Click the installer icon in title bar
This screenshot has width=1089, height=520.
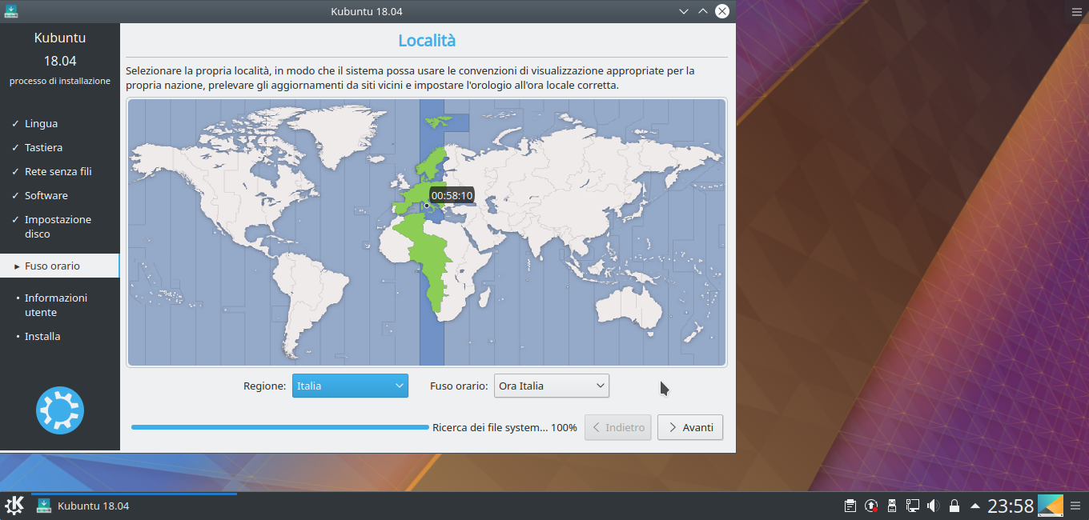click(x=10, y=11)
